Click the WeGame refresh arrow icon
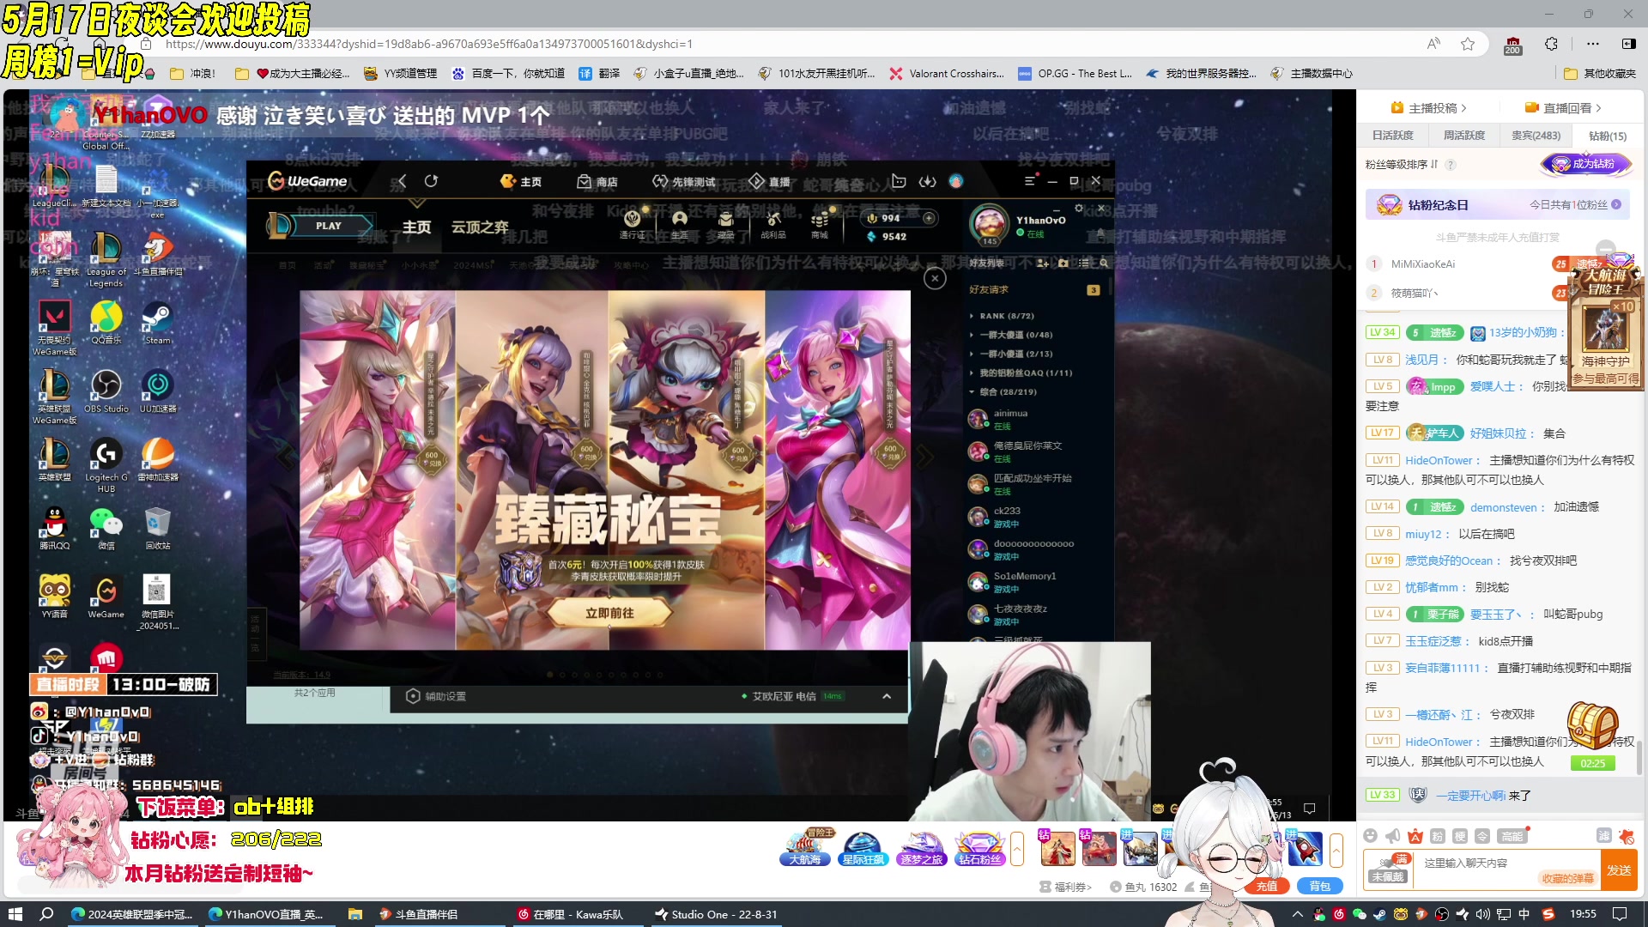Image resolution: width=1648 pixels, height=927 pixels. point(431,181)
